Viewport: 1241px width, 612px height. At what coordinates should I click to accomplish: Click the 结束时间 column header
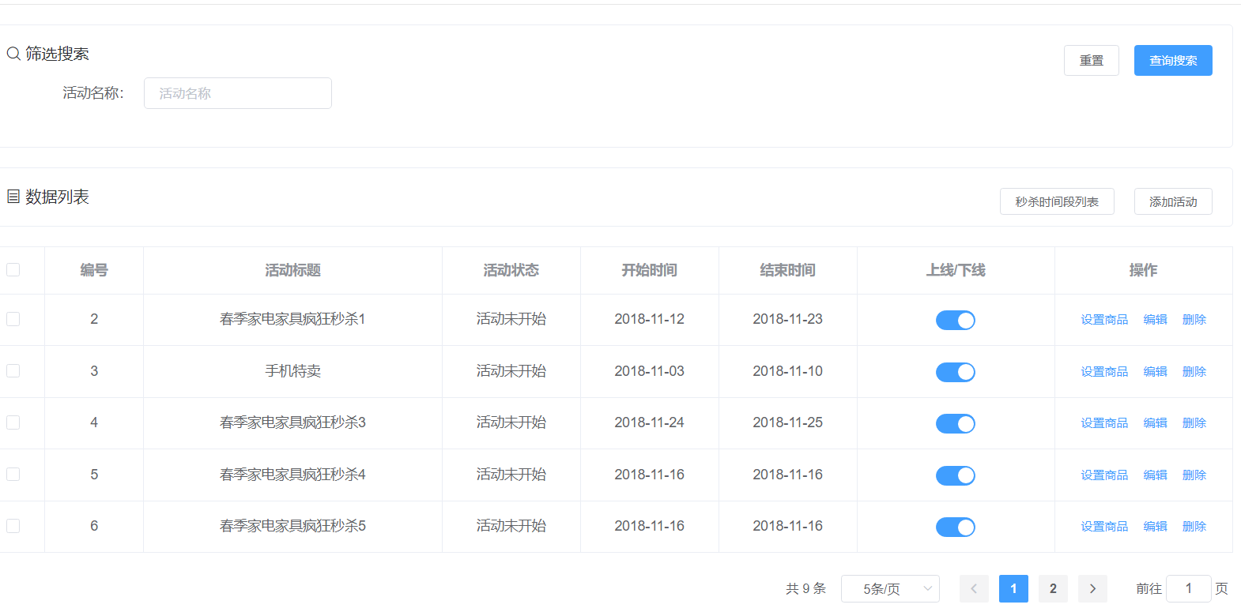[x=787, y=270]
